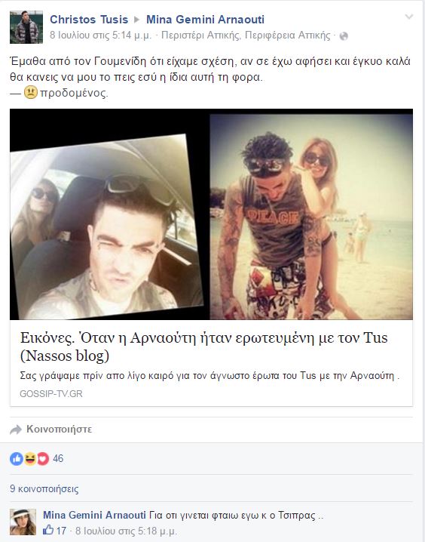Screen dimensions: 425x542
Task: Click the Haha reaction icon
Action: (x=30, y=459)
